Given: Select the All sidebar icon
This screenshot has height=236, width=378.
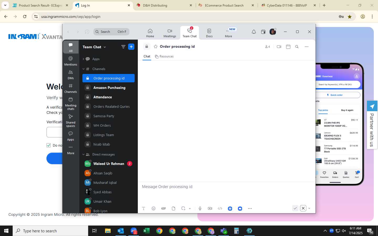Looking at the screenshot, I should coord(71,47).
